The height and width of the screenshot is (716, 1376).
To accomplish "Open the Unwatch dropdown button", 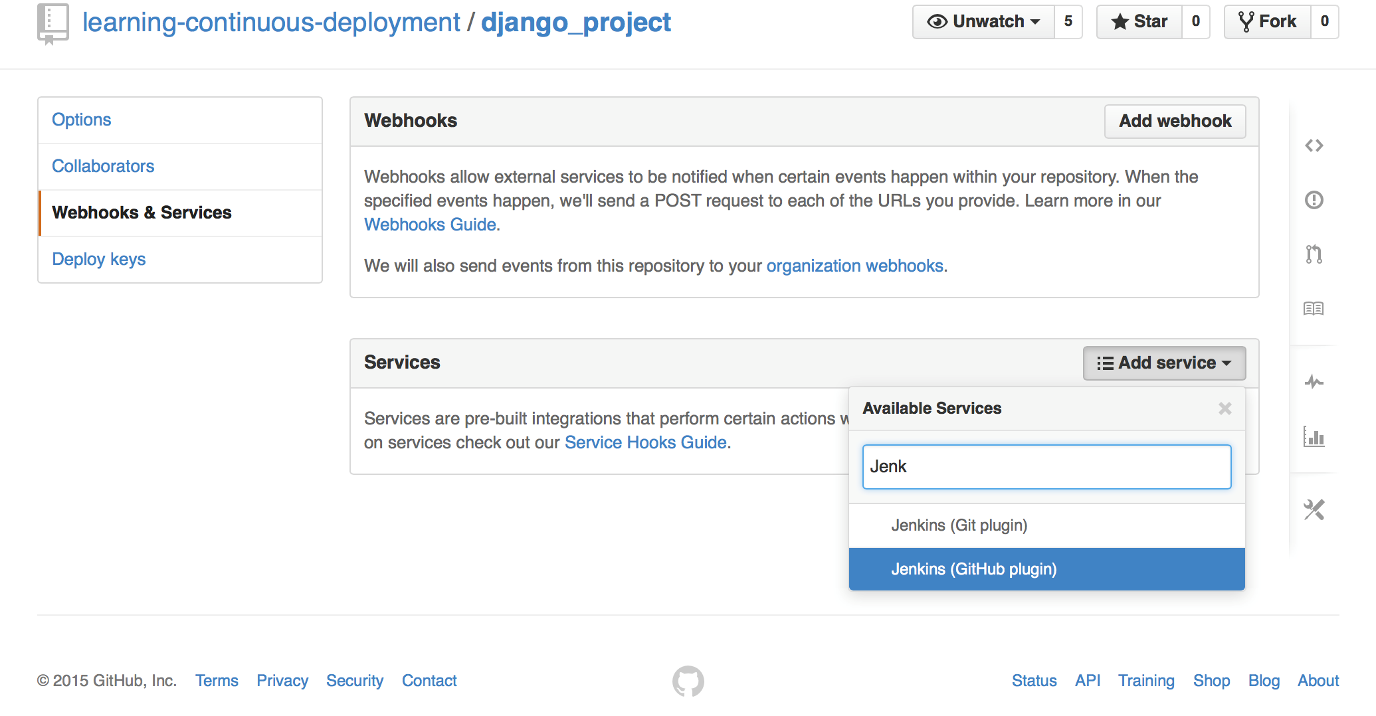I will pyautogui.click(x=983, y=22).
